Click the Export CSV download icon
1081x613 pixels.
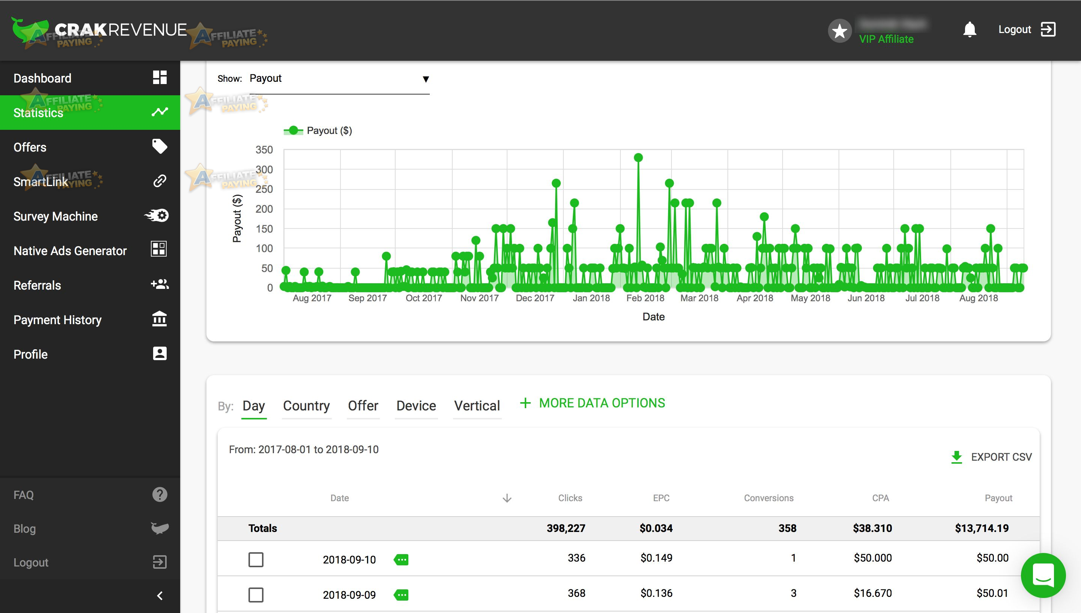(956, 457)
